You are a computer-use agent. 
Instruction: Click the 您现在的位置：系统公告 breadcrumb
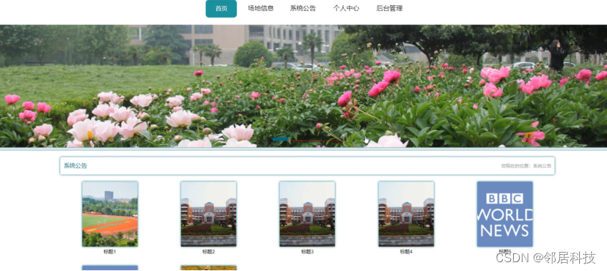point(526,166)
